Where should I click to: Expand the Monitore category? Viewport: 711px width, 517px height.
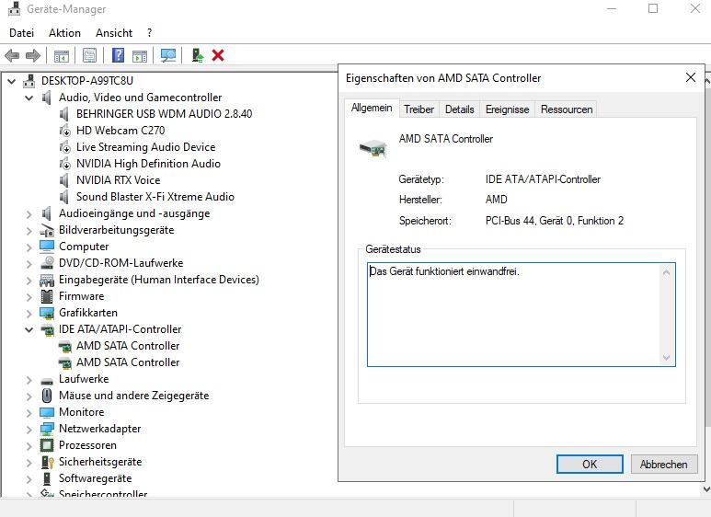[29, 413]
